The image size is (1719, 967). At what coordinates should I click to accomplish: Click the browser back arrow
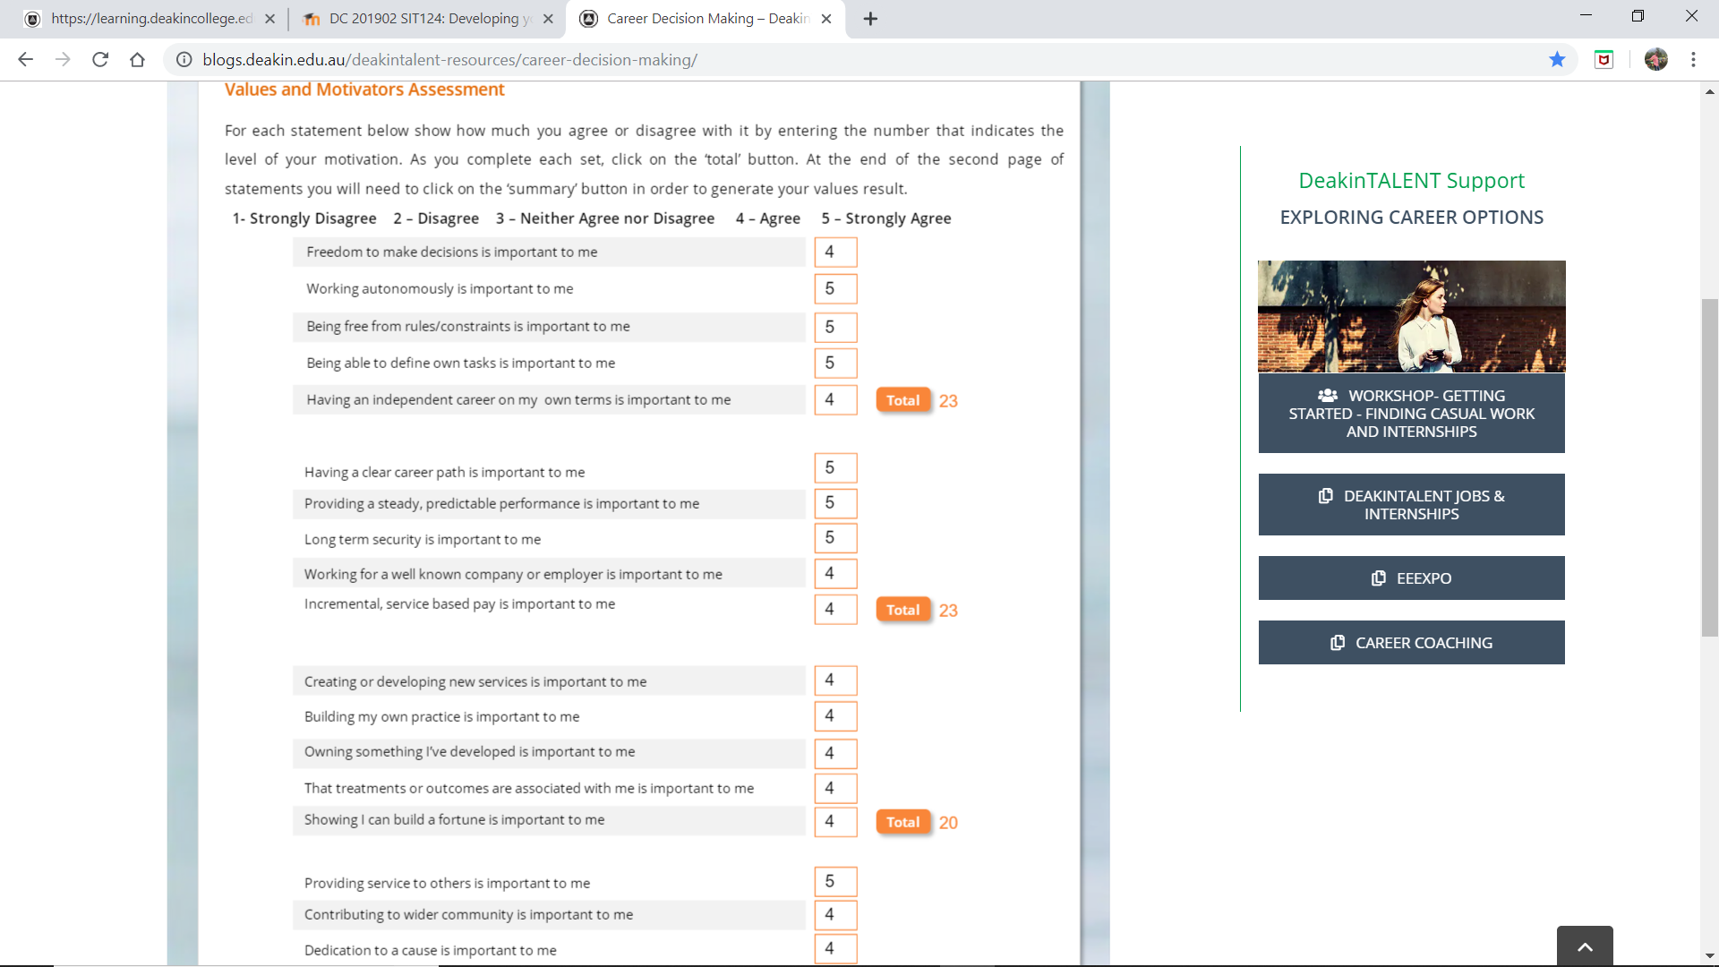pos(25,59)
